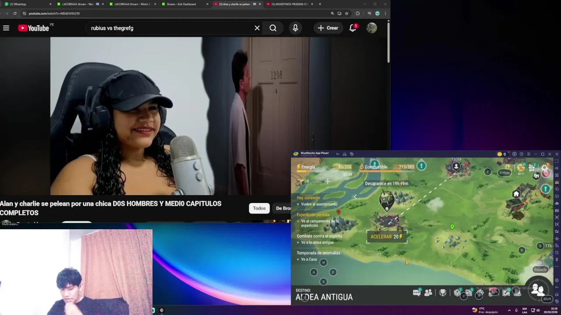Viewport: 561px width, 315px height.
Task: Start voice search with the microphone icon
Action: pos(295,28)
